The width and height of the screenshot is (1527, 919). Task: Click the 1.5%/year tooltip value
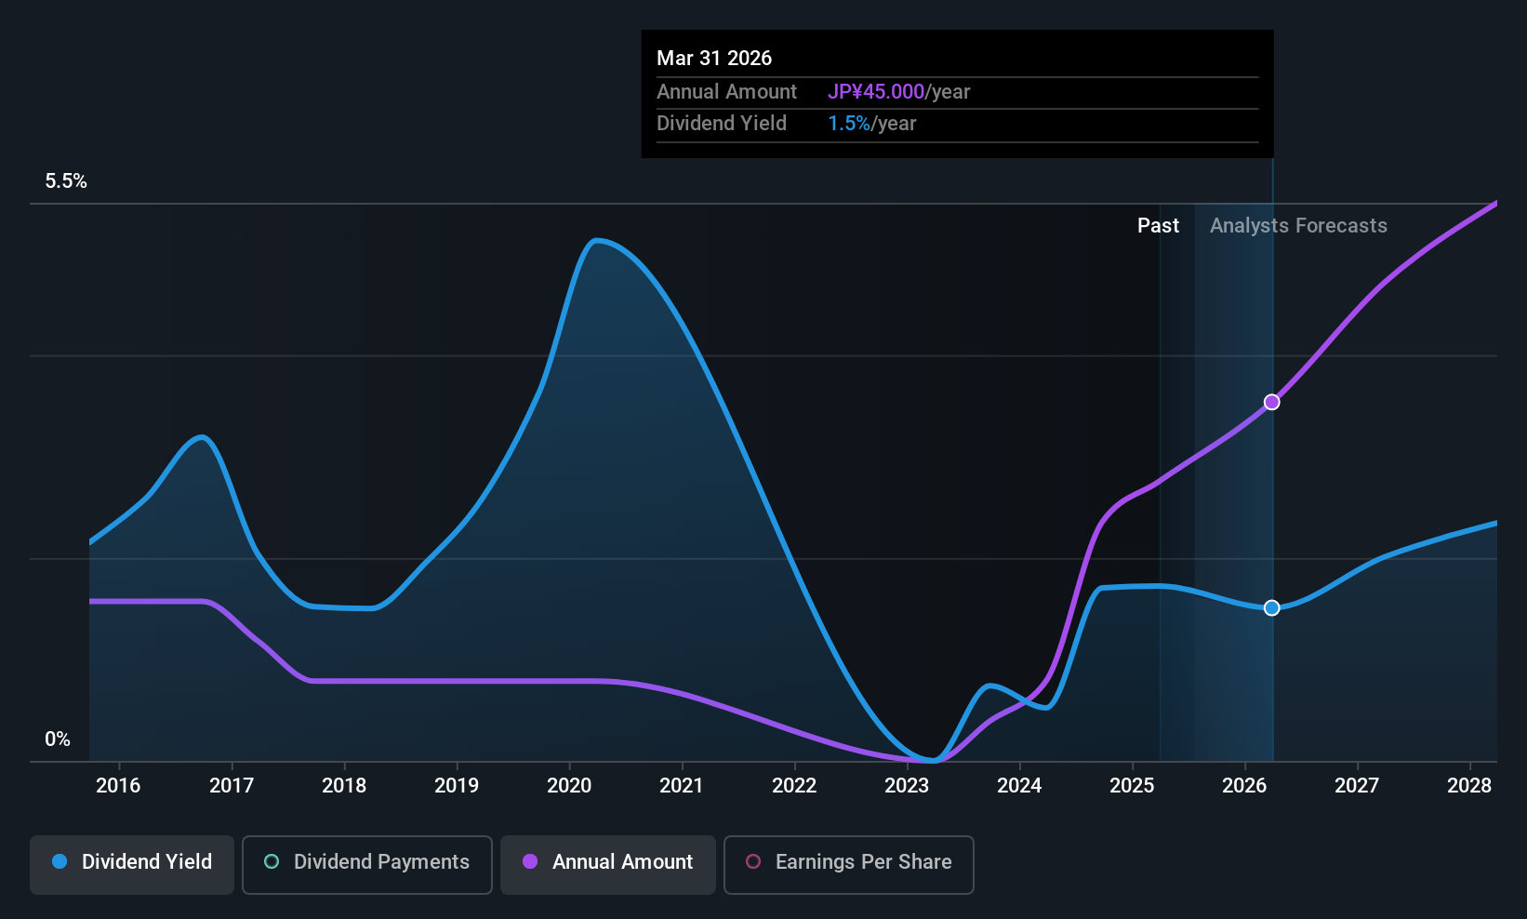coord(872,124)
